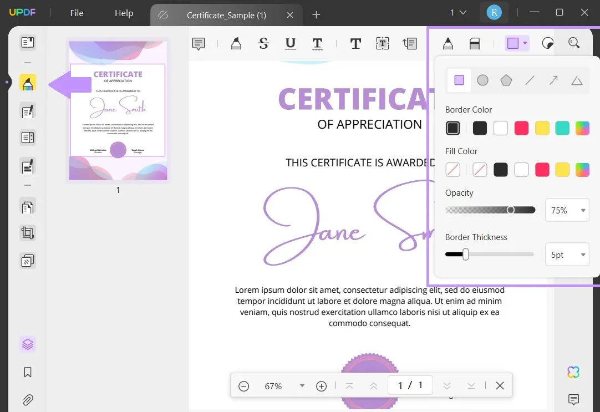
Task: Open the Text Box tool
Action: click(x=382, y=43)
